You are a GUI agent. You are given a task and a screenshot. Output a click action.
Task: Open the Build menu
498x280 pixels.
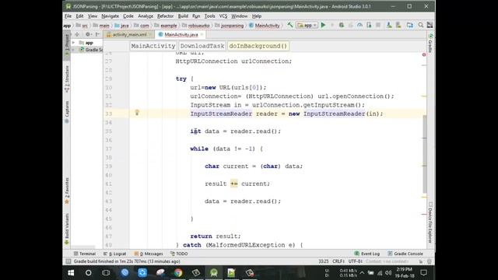click(183, 16)
